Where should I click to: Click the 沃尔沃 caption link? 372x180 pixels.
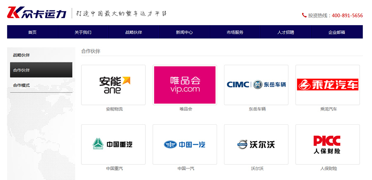tap(257, 168)
